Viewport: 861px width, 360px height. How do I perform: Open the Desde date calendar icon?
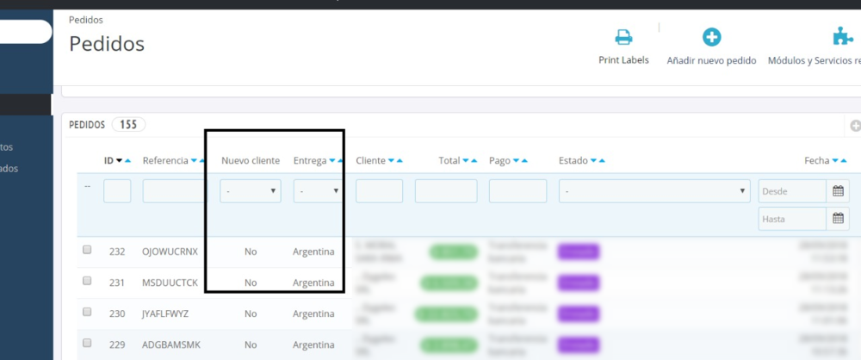pos(838,191)
